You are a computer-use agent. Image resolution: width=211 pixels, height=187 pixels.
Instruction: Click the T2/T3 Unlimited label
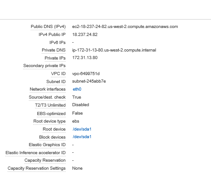[50, 105]
